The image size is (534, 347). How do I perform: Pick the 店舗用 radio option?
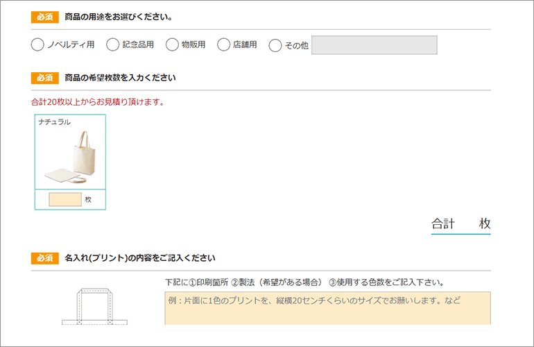coord(224,44)
